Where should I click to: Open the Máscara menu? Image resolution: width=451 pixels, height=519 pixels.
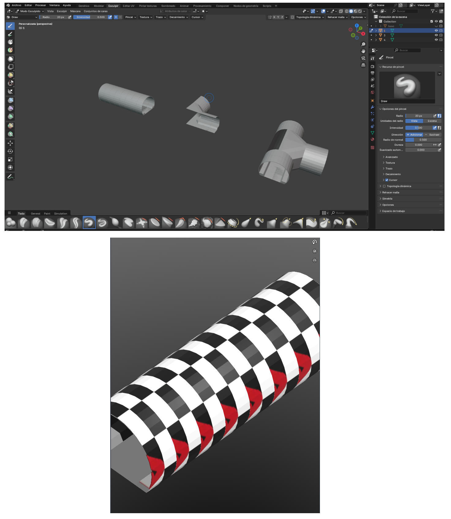(75, 11)
